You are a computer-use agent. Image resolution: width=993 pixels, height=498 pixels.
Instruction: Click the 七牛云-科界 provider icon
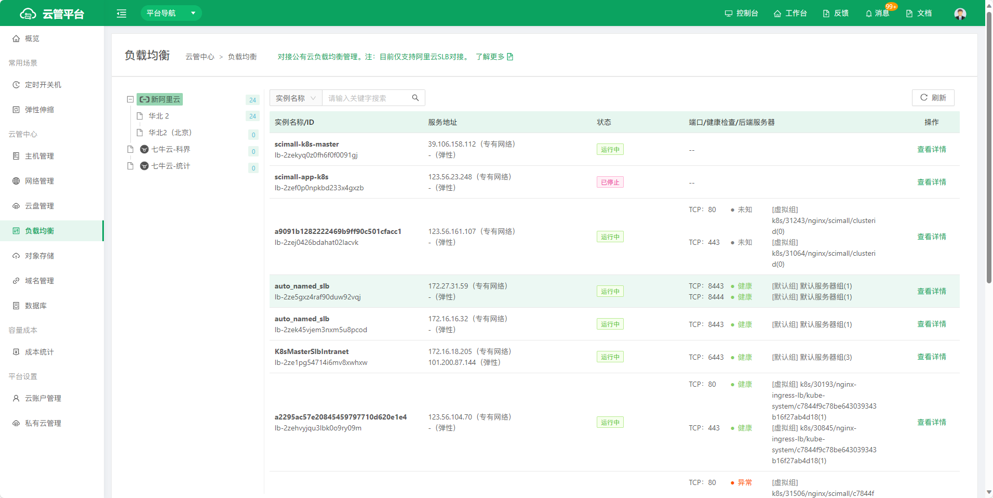[144, 149]
